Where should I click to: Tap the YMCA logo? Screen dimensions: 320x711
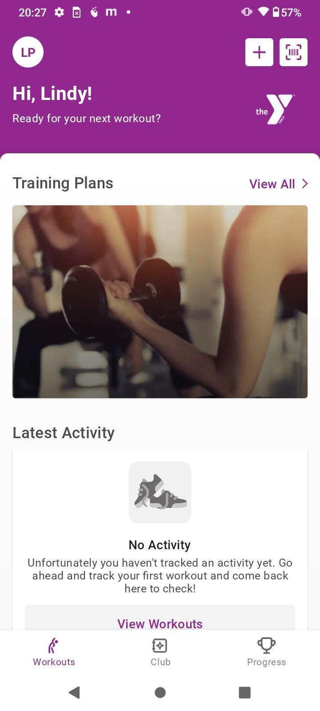(x=275, y=109)
